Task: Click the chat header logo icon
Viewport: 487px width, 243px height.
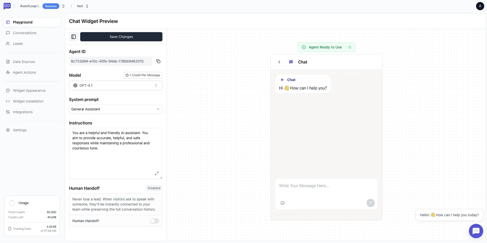Action: click(291, 62)
